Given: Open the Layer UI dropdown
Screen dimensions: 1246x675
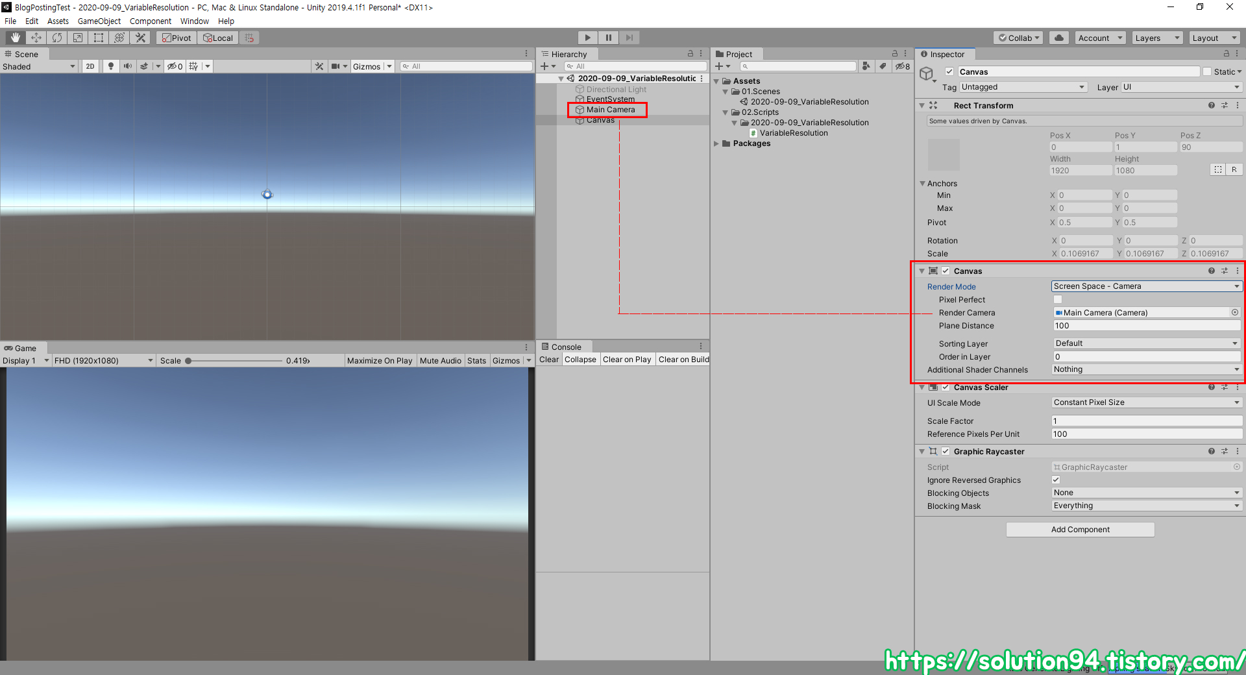Looking at the screenshot, I should [1181, 87].
